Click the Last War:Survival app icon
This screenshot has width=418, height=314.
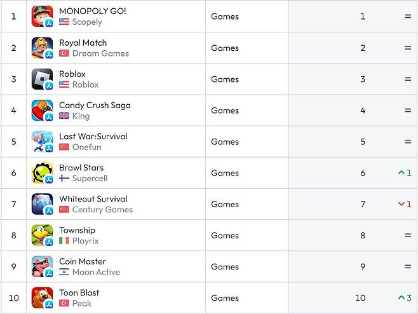coord(42,142)
